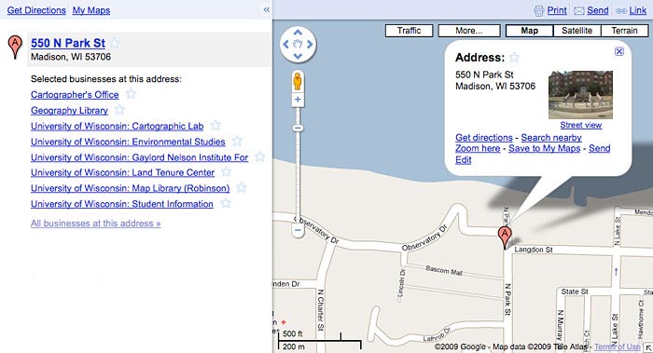Star the 550 N Park St result

pyautogui.click(x=115, y=43)
